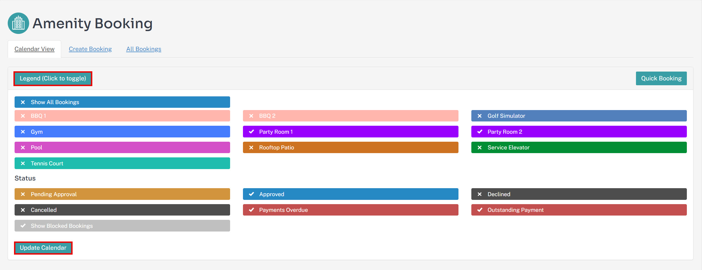Click the checkmark icon beside Show Blocked Bookings
The width and height of the screenshot is (702, 270).
coord(23,226)
